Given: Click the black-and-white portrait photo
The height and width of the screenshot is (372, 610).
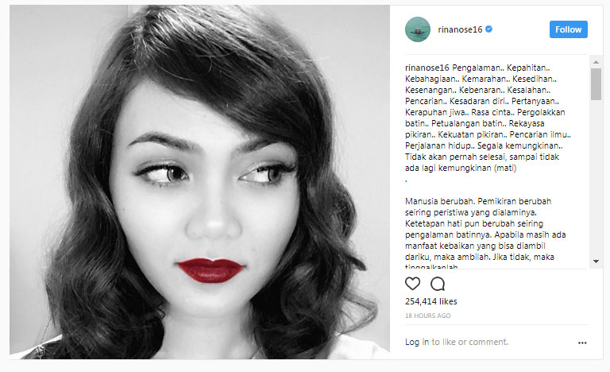Looking at the screenshot, I should click(x=199, y=182).
